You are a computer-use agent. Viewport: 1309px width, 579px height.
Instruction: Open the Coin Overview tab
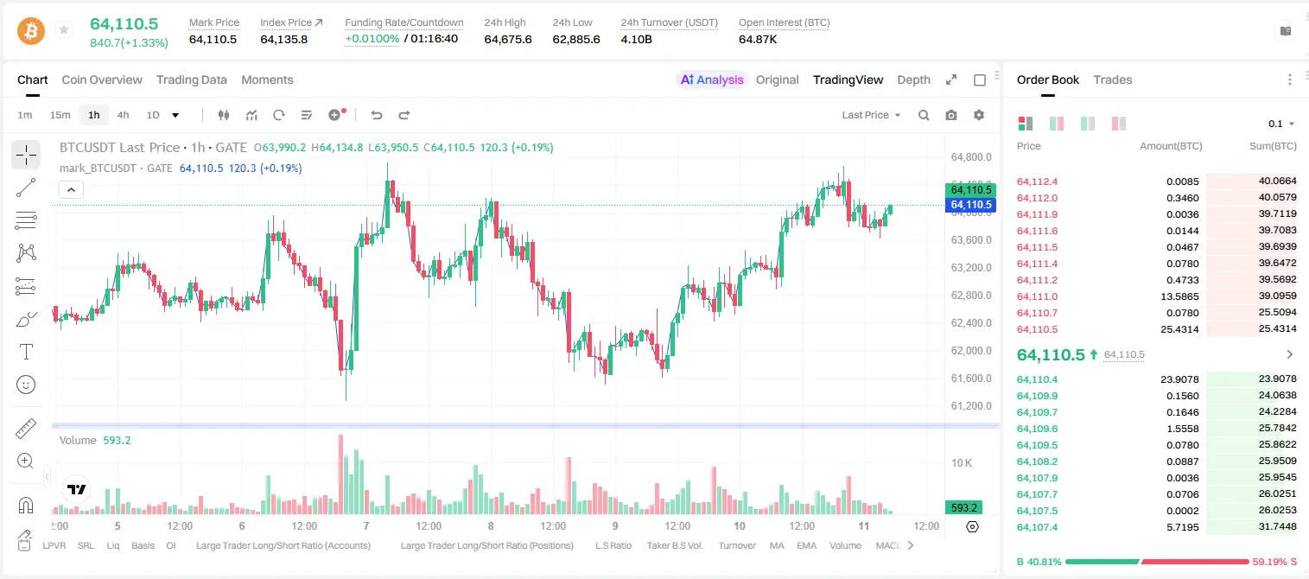click(x=102, y=80)
